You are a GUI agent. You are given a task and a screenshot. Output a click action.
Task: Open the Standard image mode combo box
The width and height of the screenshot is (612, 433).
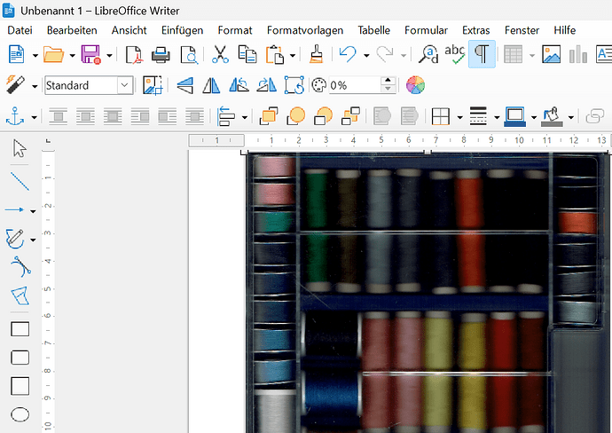click(x=89, y=85)
